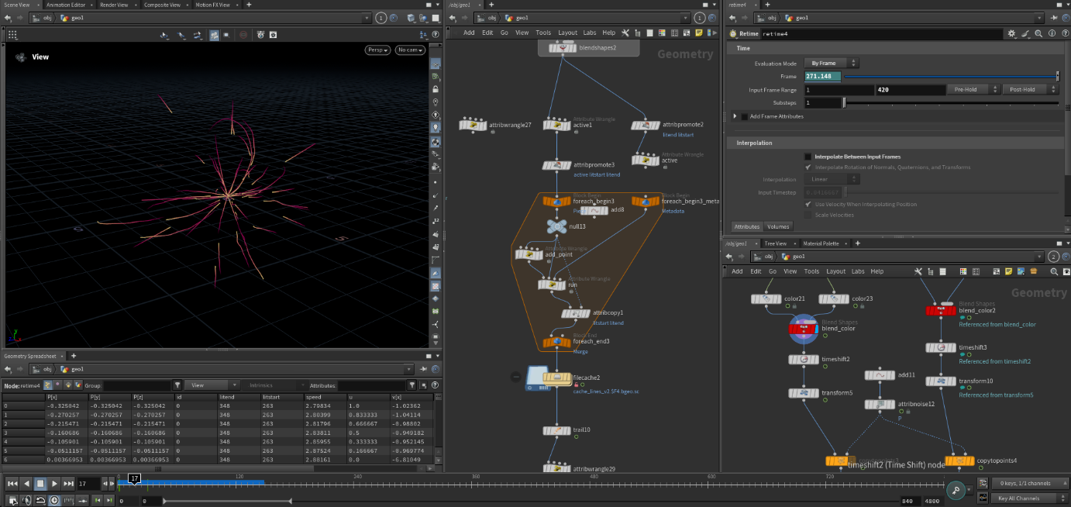Viewport: 1071px width, 507px height.
Task: Click the filecache2 node icon
Action: (x=557, y=378)
